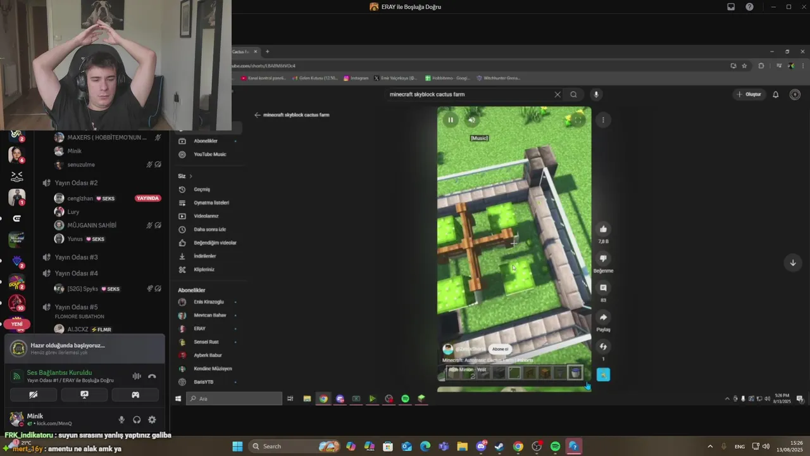Open a new tab in Chrome

click(x=267, y=51)
